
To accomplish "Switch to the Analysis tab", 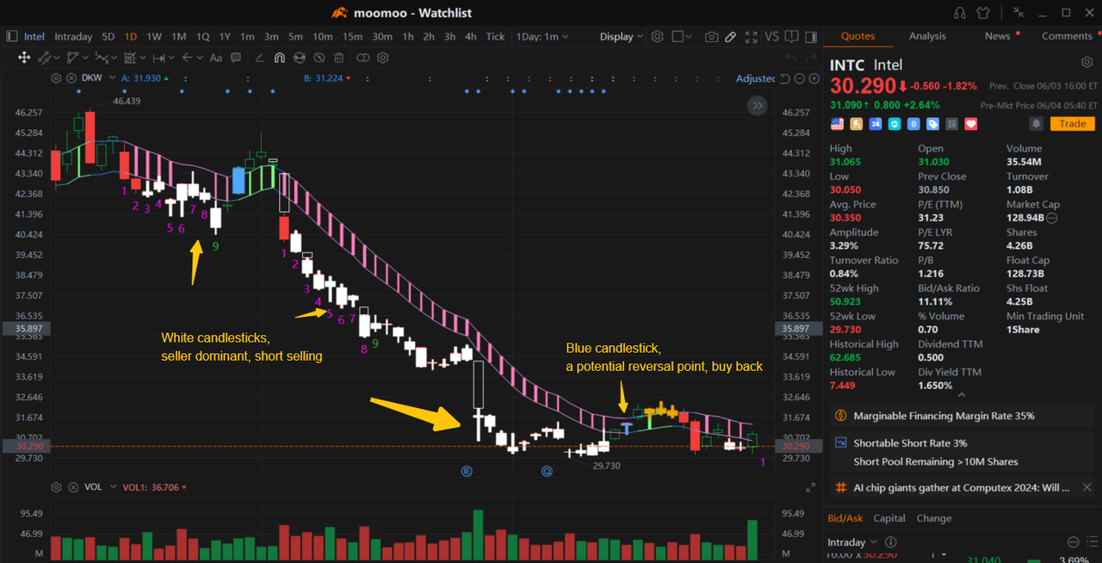I will coord(927,36).
